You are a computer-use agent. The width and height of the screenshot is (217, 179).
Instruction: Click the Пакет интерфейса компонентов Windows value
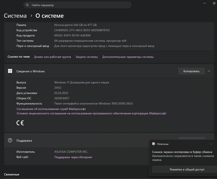(94, 104)
